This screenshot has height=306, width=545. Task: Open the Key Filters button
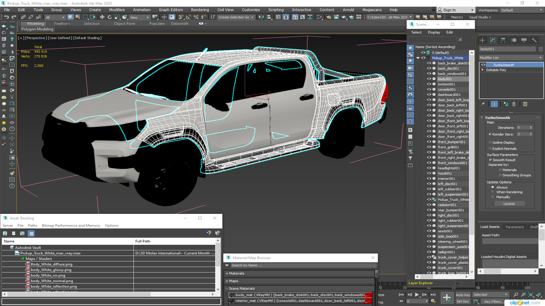tap(493, 301)
